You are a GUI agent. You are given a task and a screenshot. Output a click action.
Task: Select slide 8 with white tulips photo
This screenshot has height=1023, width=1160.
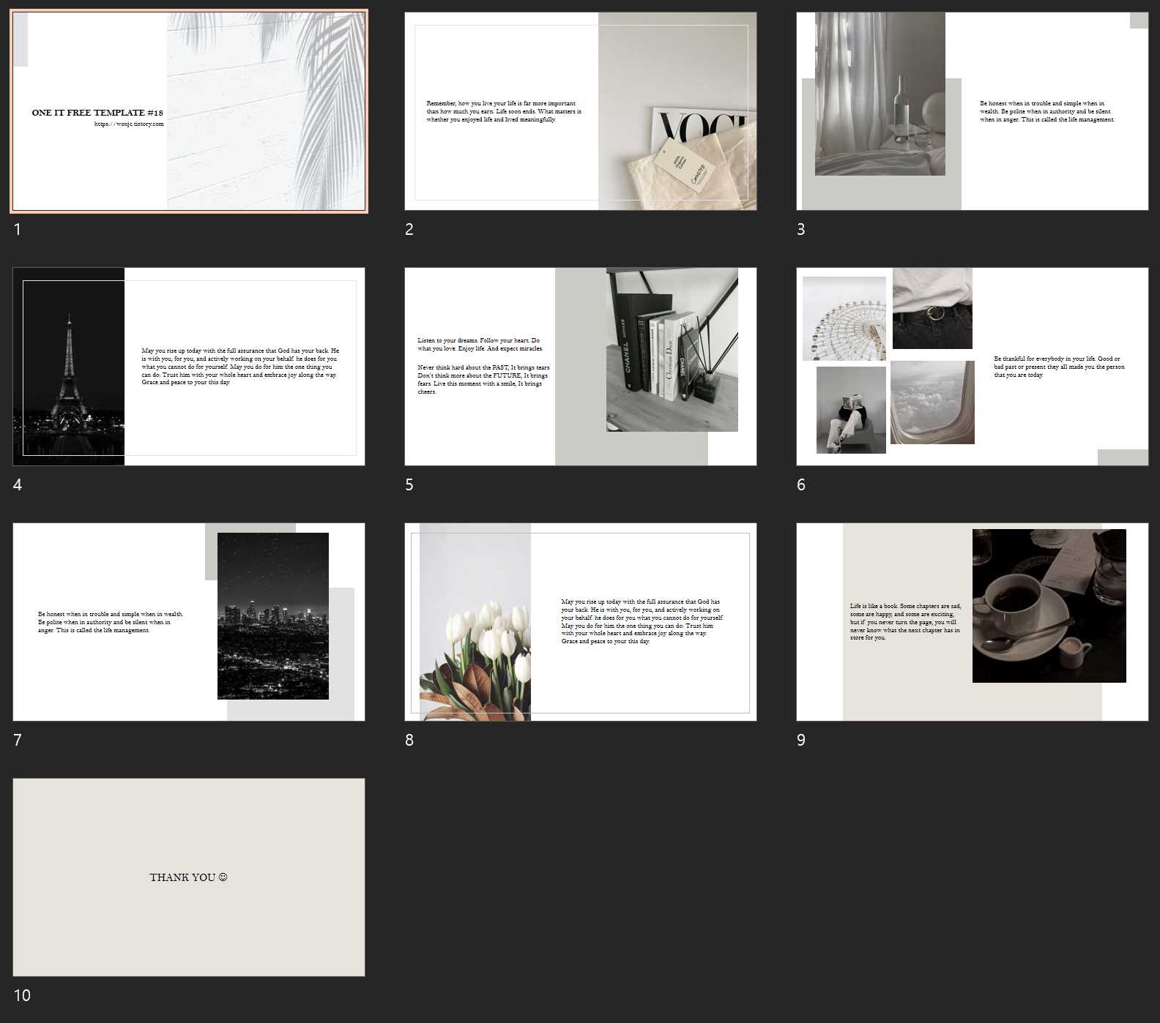581,622
